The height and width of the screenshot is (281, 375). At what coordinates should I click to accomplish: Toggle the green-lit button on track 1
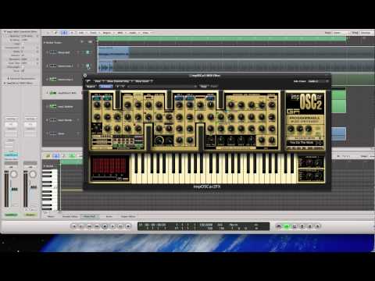[87, 52]
